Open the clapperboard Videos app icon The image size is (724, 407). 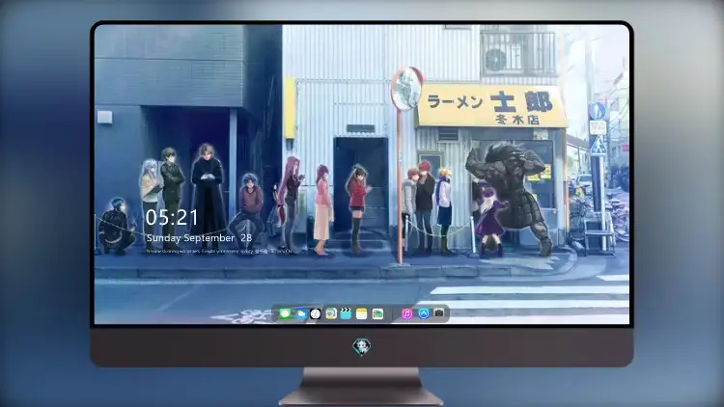(346, 313)
